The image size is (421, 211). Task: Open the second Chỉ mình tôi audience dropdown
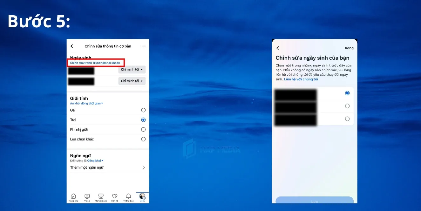pyautogui.click(x=132, y=81)
